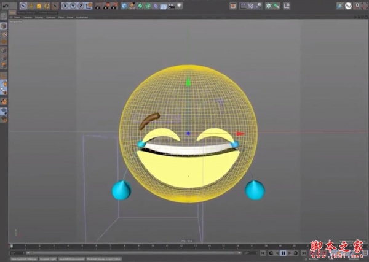Activate the Move tool
The image size is (369, 262).
31,6
